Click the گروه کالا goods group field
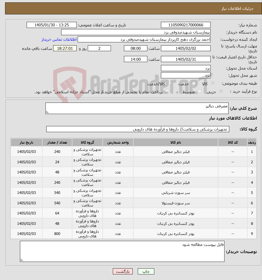 138,129
